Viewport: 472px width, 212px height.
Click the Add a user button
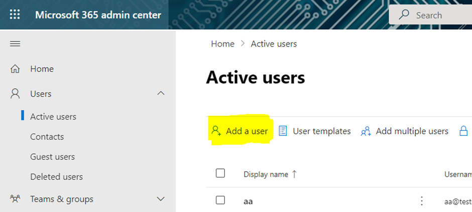pyautogui.click(x=240, y=131)
